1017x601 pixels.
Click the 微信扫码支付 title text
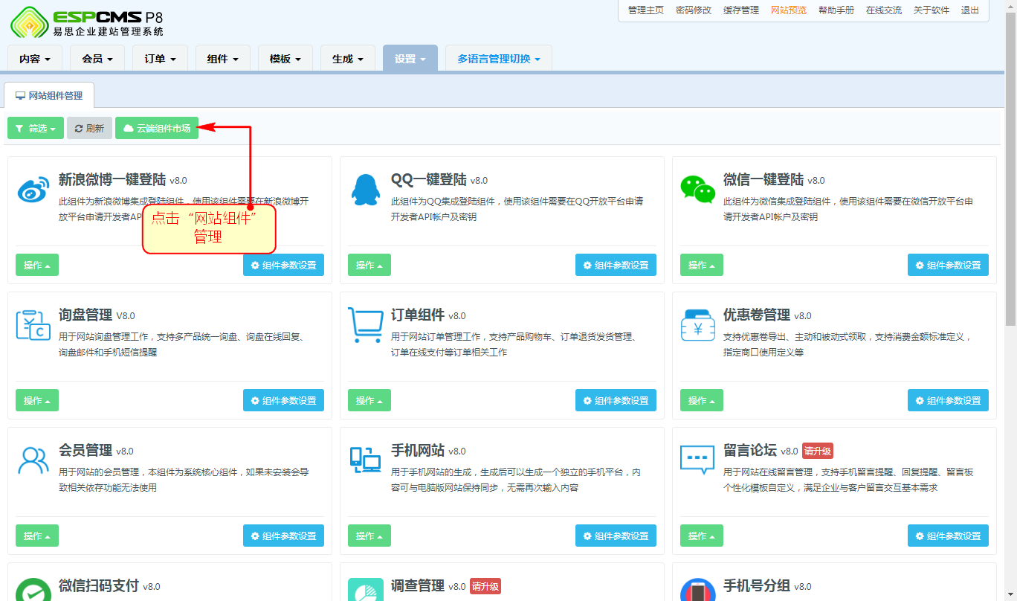click(x=99, y=585)
